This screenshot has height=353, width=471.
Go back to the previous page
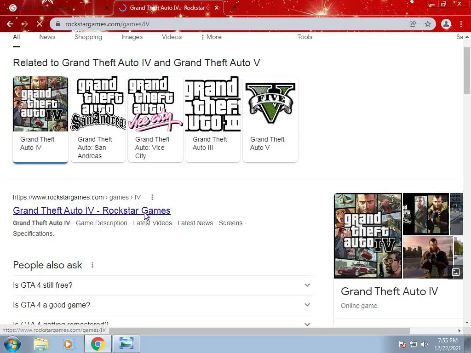[10, 24]
